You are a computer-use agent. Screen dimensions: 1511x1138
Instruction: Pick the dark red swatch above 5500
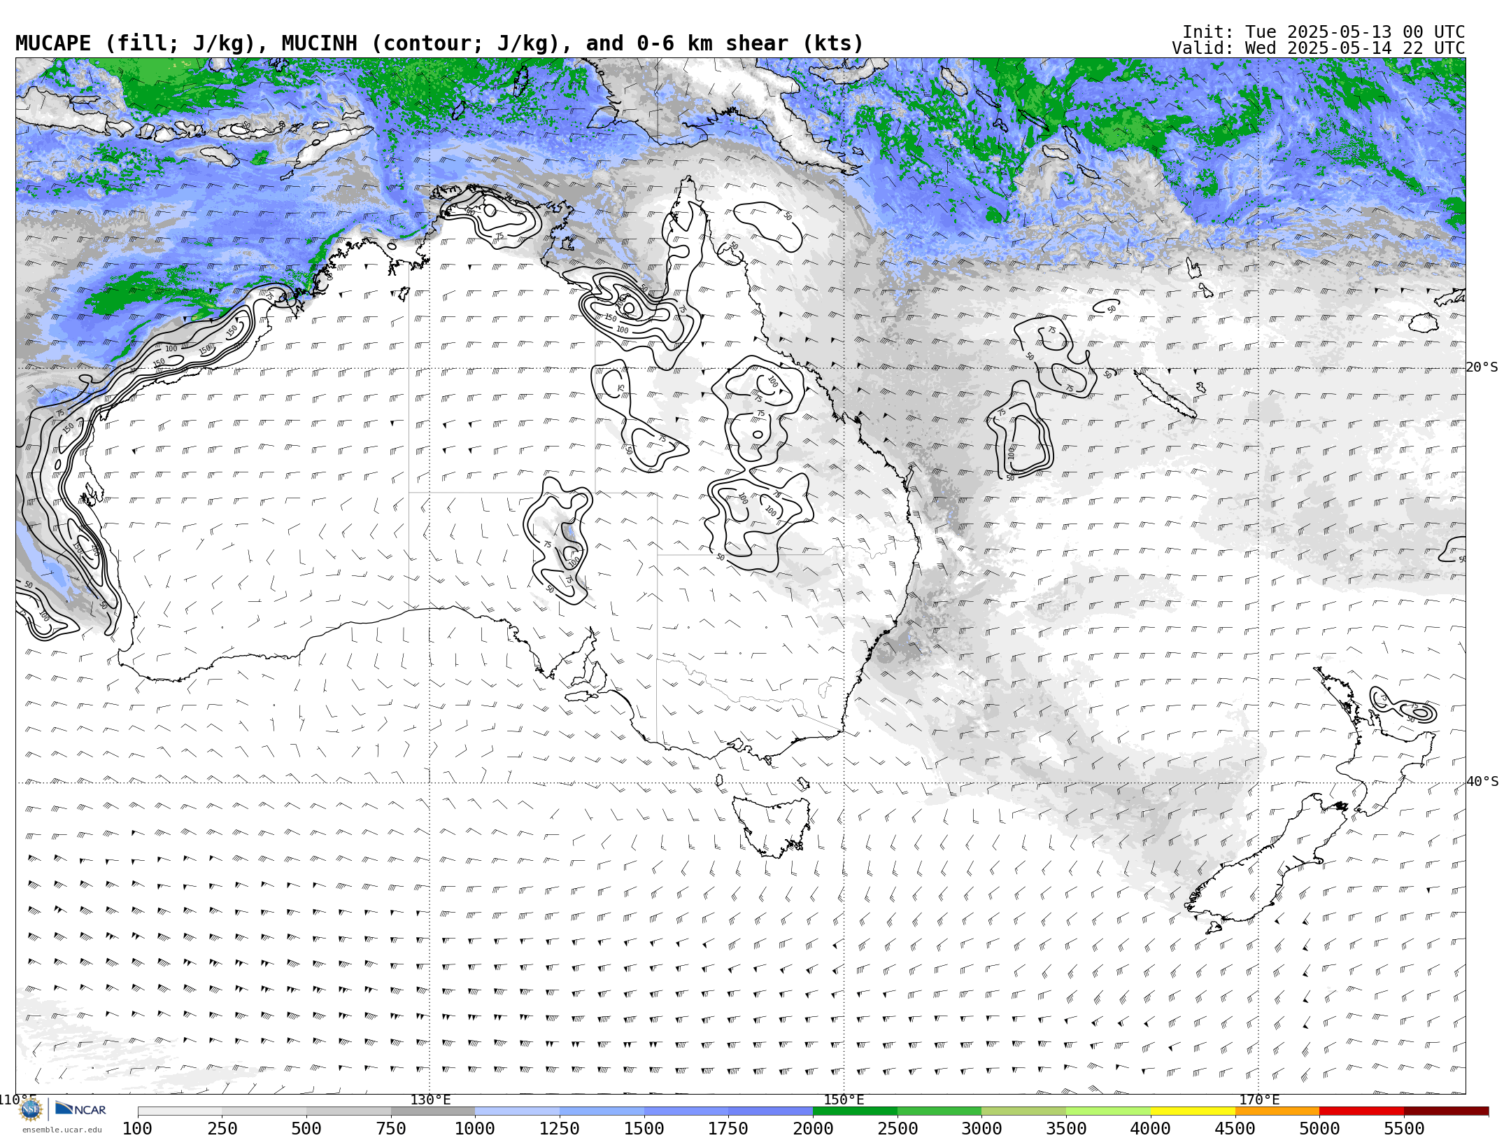click(x=1446, y=1111)
